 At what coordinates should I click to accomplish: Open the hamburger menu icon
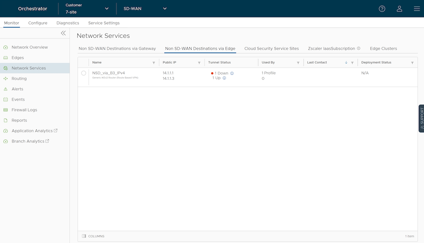[417, 9]
